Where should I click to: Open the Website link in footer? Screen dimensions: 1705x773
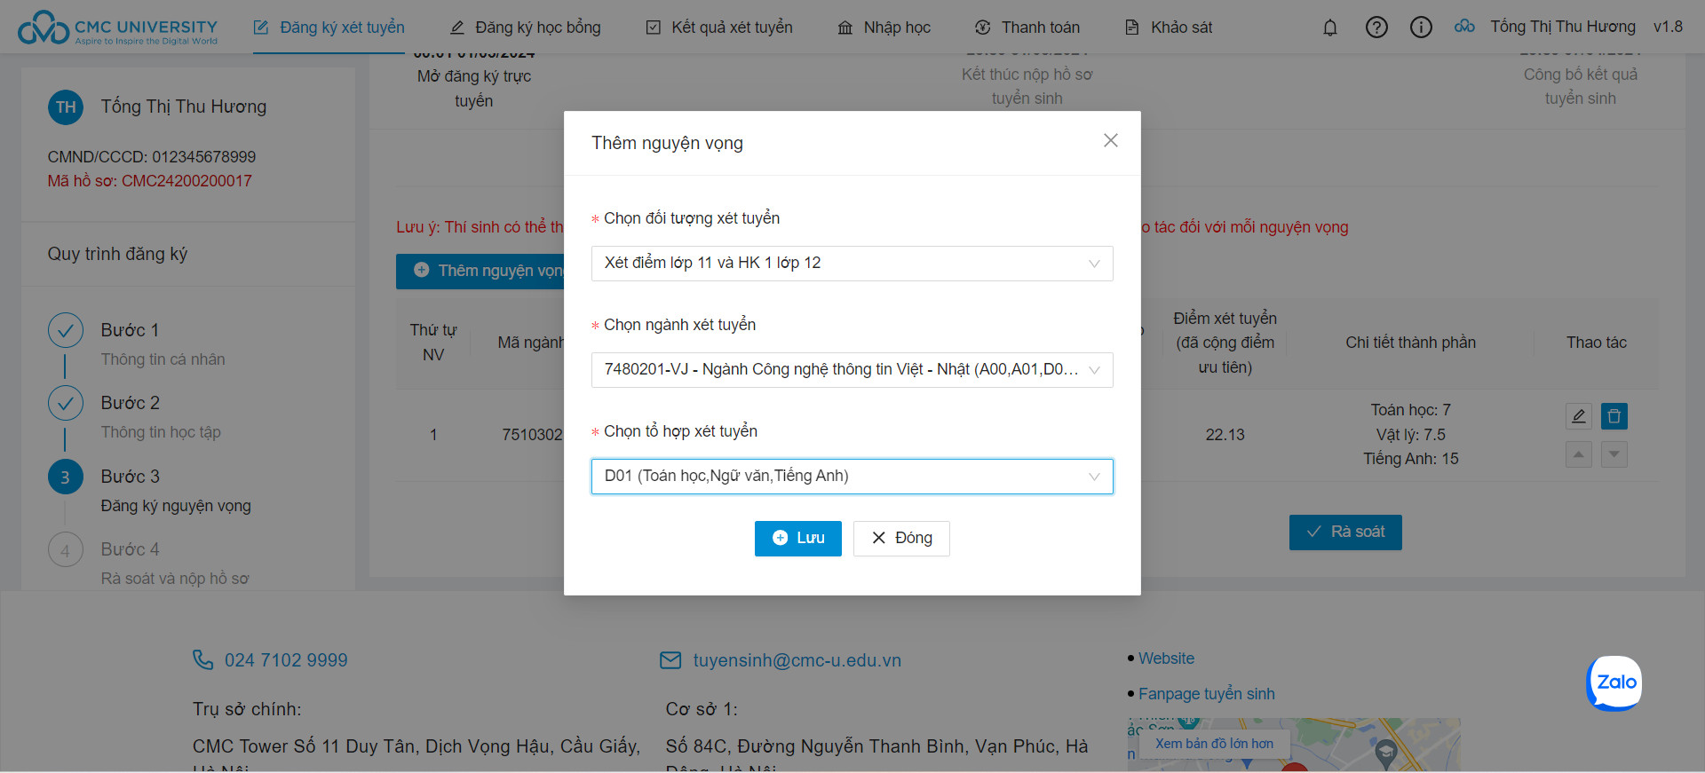pos(1166,659)
